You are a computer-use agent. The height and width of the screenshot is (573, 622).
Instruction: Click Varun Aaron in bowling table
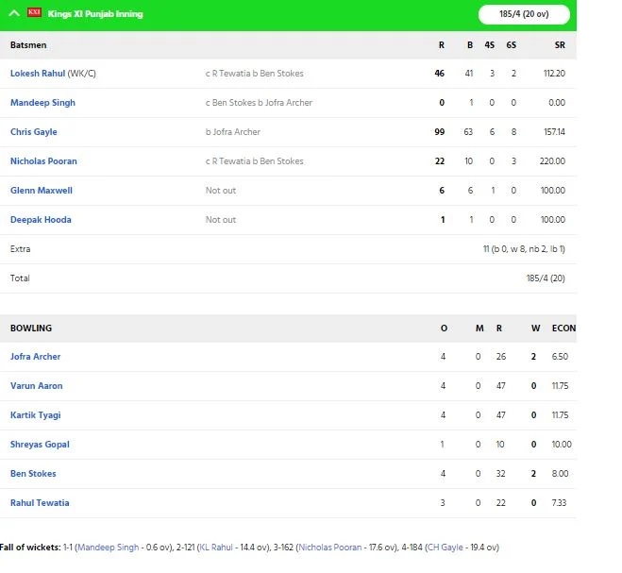click(37, 386)
